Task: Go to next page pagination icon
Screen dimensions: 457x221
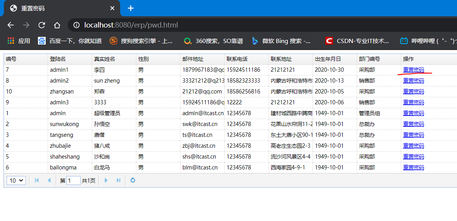Action: (x=106, y=180)
